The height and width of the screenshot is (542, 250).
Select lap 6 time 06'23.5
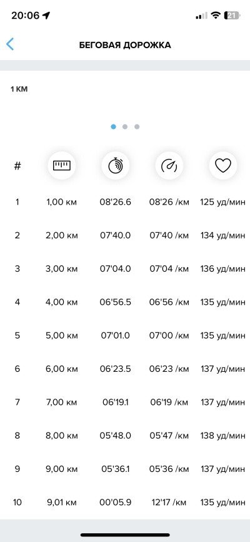tap(116, 369)
